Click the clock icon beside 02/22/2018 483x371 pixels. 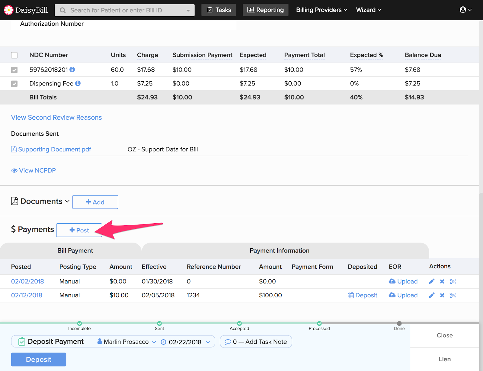click(164, 342)
